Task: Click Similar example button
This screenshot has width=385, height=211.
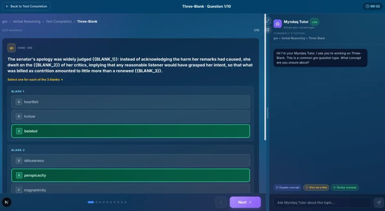Action: click(x=345, y=188)
